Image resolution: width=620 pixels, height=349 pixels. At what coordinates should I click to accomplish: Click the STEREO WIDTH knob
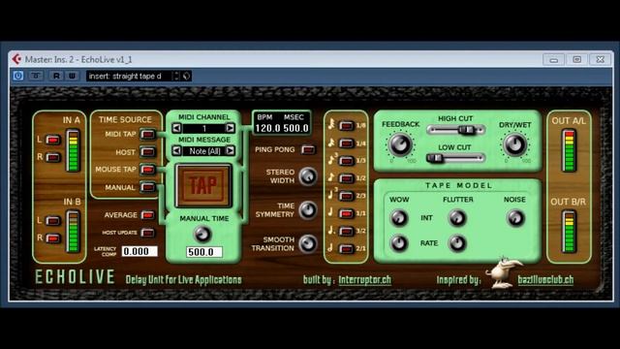(308, 176)
